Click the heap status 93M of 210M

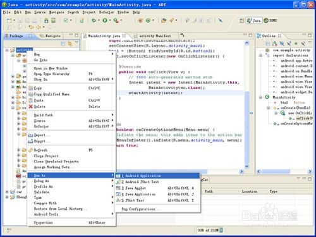click(208, 230)
